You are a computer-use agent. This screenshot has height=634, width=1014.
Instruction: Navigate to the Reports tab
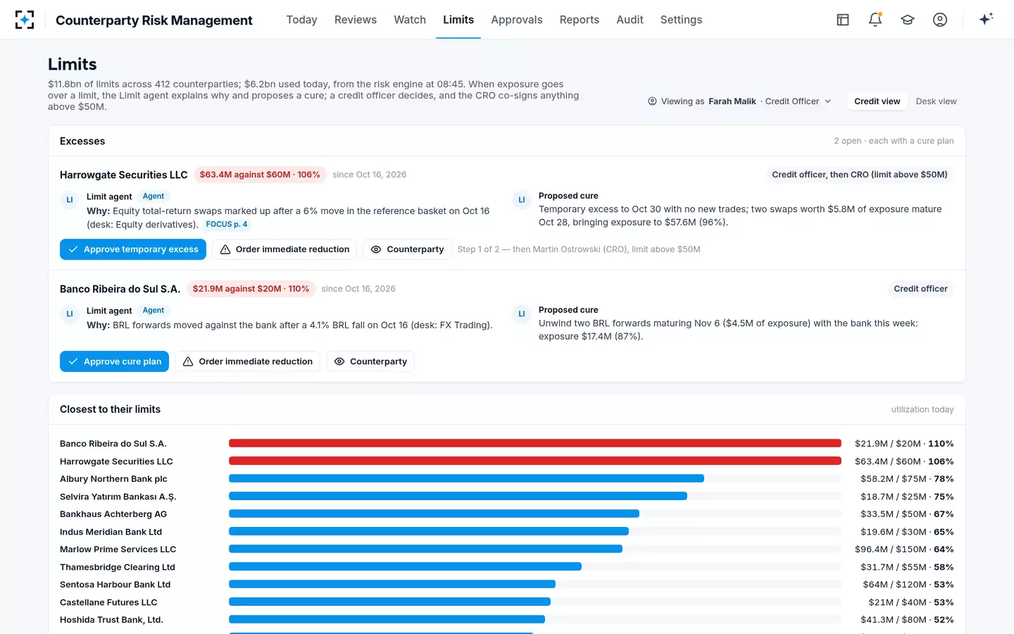click(x=580, y=20)
